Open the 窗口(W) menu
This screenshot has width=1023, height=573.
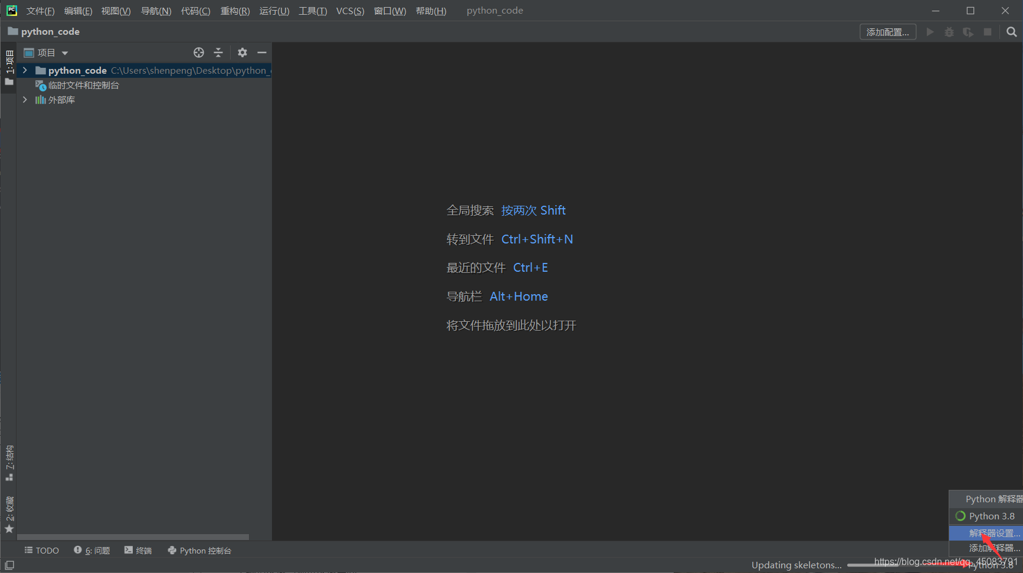[390, 11]
